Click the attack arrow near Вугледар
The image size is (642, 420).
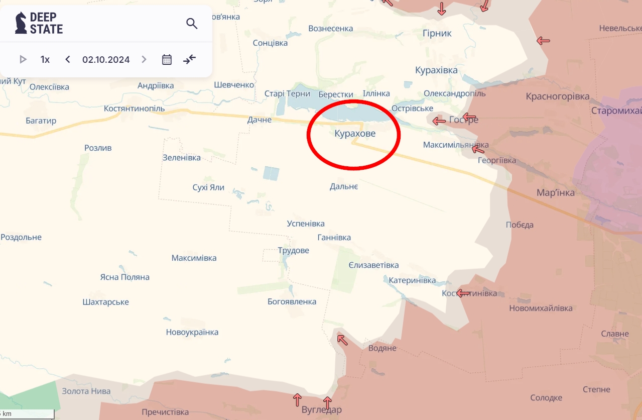(x=327, y=402)
